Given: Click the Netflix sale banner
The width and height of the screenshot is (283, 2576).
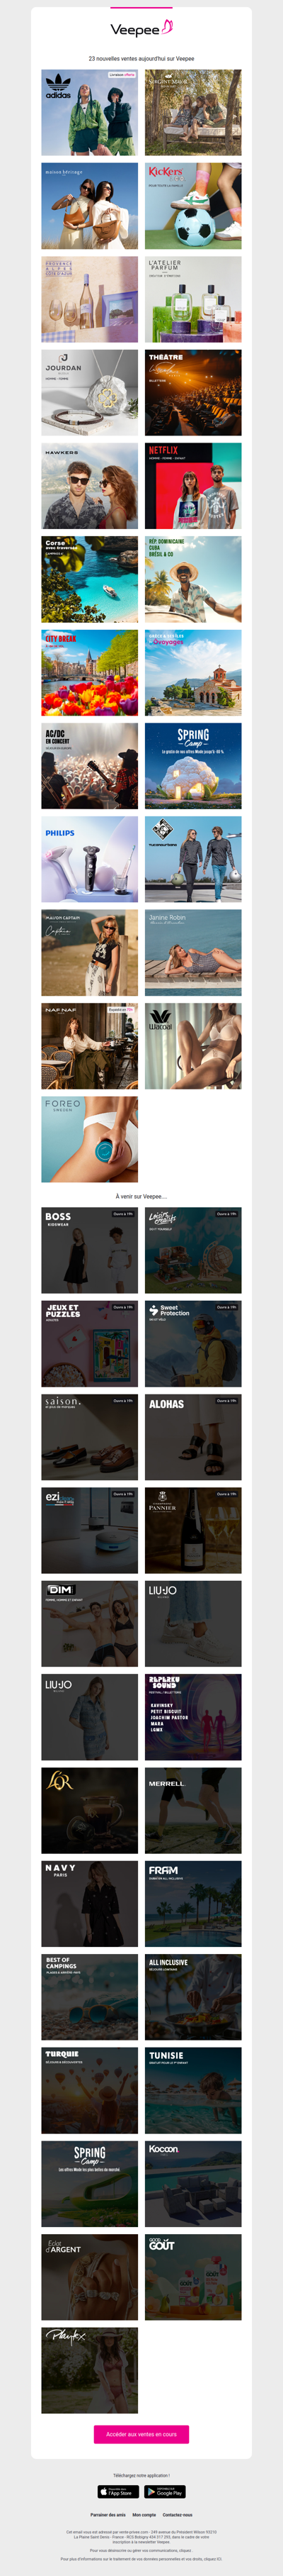Looking at the screenshot, I should tap(193, 486).
